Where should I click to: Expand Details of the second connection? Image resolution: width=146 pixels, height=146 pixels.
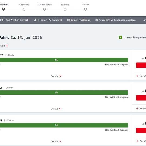[x=56, y=109]
